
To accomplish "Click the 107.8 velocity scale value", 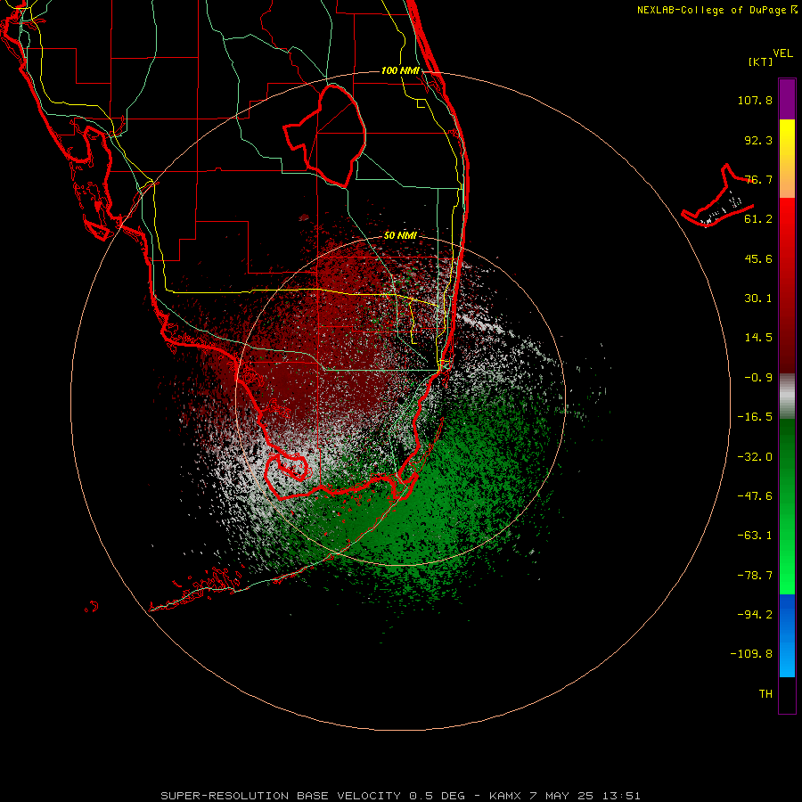I will (755, 100).
